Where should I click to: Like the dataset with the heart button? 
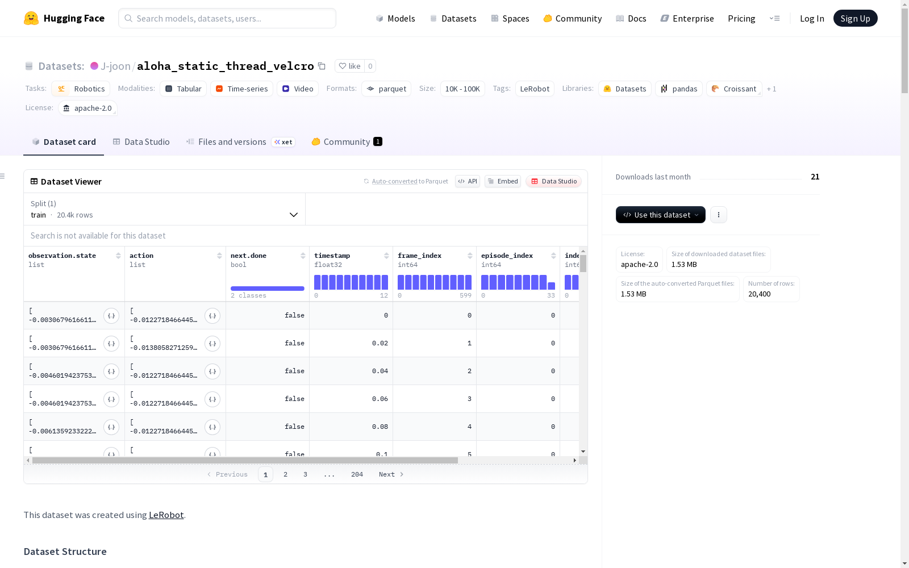349,66
